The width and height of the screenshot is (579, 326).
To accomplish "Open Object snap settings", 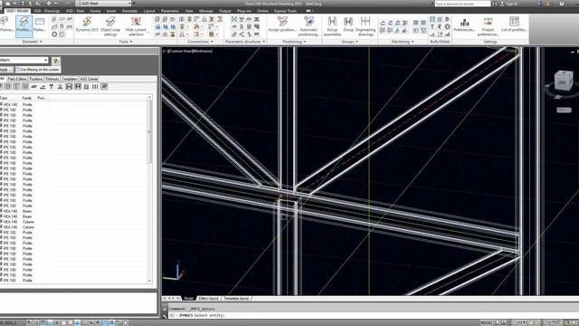I will tap(110, 26).
